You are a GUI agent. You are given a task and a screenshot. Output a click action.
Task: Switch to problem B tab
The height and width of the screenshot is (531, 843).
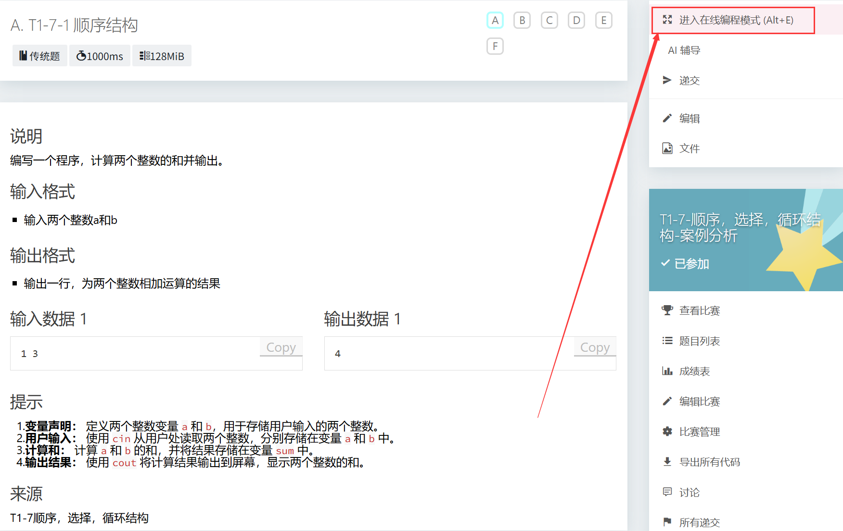pyautogui.click(x=522, y=20)
